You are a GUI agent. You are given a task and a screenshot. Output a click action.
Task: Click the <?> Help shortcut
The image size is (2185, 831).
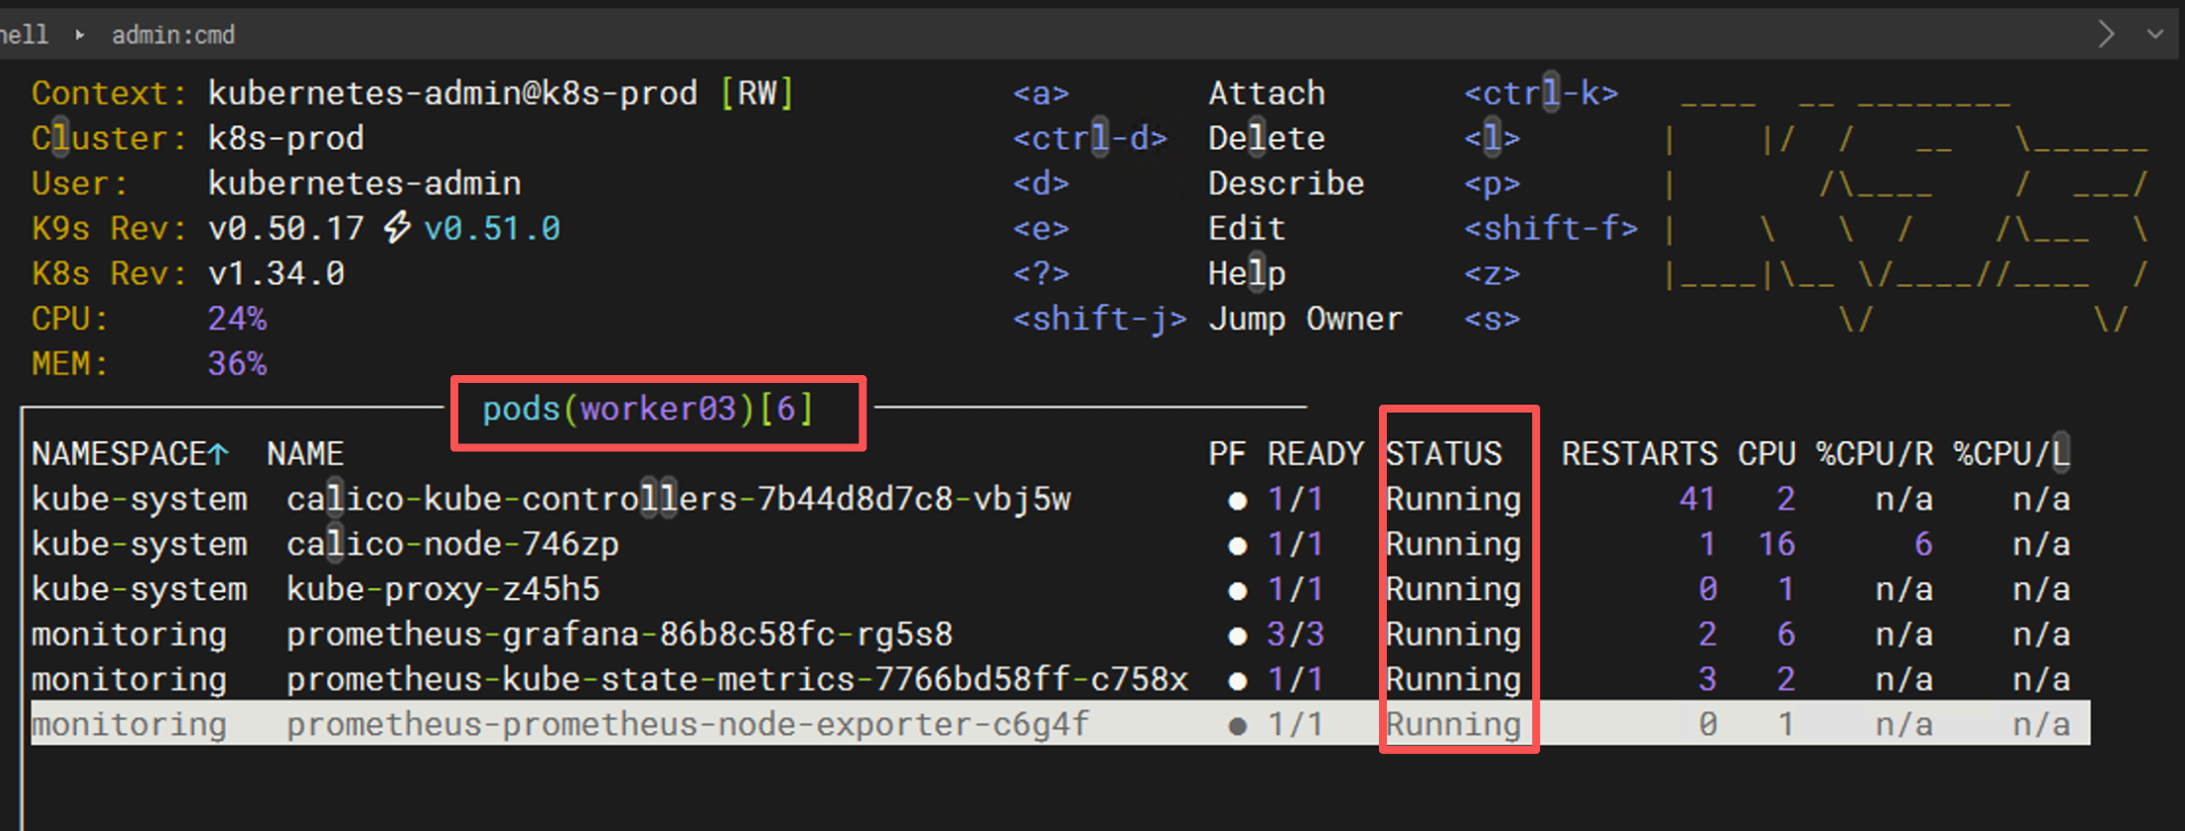point(1149,273)
